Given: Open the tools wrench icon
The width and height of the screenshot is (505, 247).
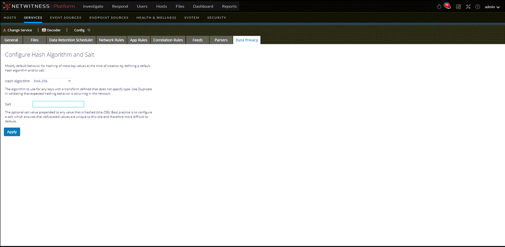Looking at the screenshot, I should click(468, 7).
